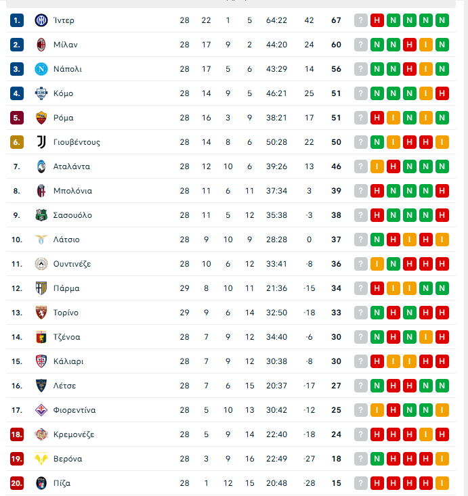This screenshot has height=496, width=468.
Task: Select the Σασουόλο team name
Action: [72, 215]
